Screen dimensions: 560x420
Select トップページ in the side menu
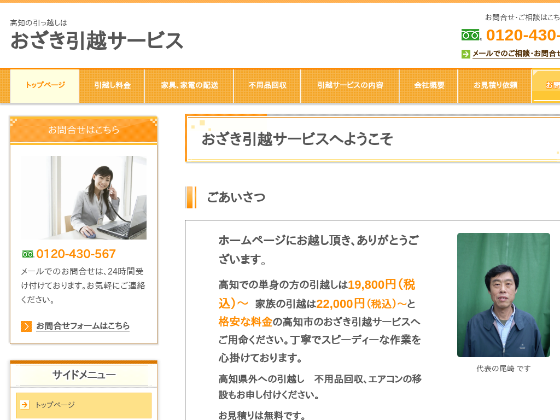(55, 405)
